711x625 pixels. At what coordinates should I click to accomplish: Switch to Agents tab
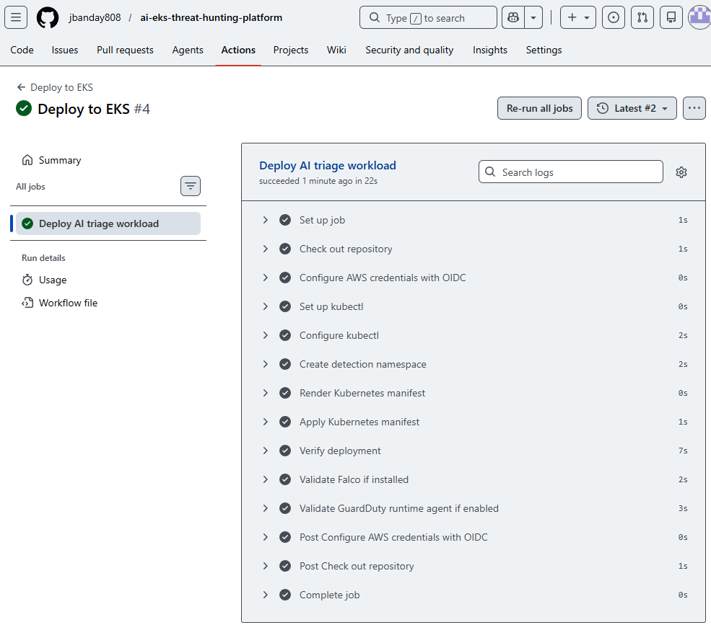click(x=188, y=50)
